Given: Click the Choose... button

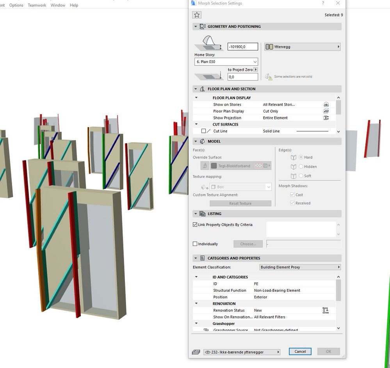Looking at the screenshot, I should pyautogui.click(x=248, y=244).
